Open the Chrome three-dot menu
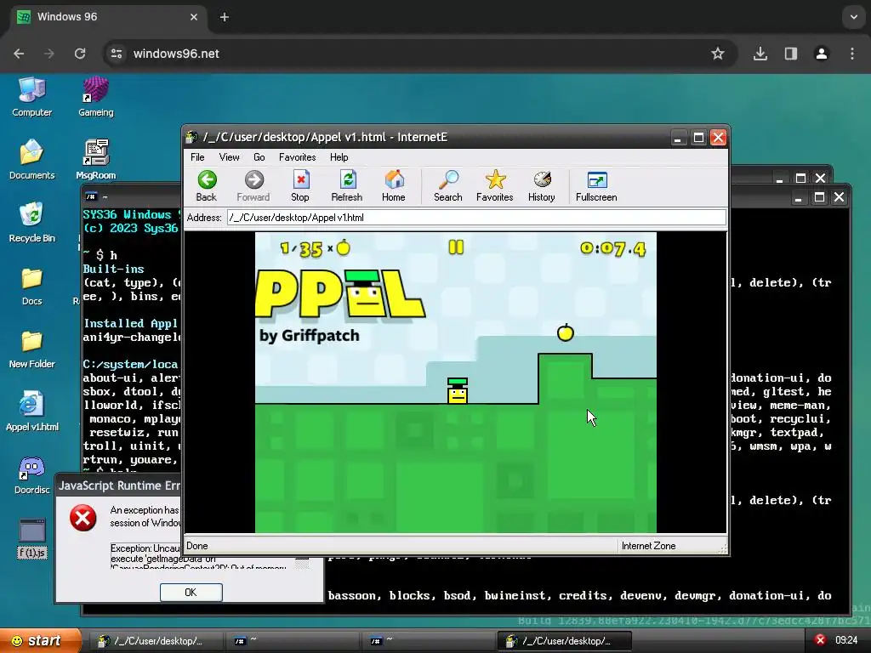Image resolution: width=871 pixels, height=653 pixels. [x=852, y=54]
